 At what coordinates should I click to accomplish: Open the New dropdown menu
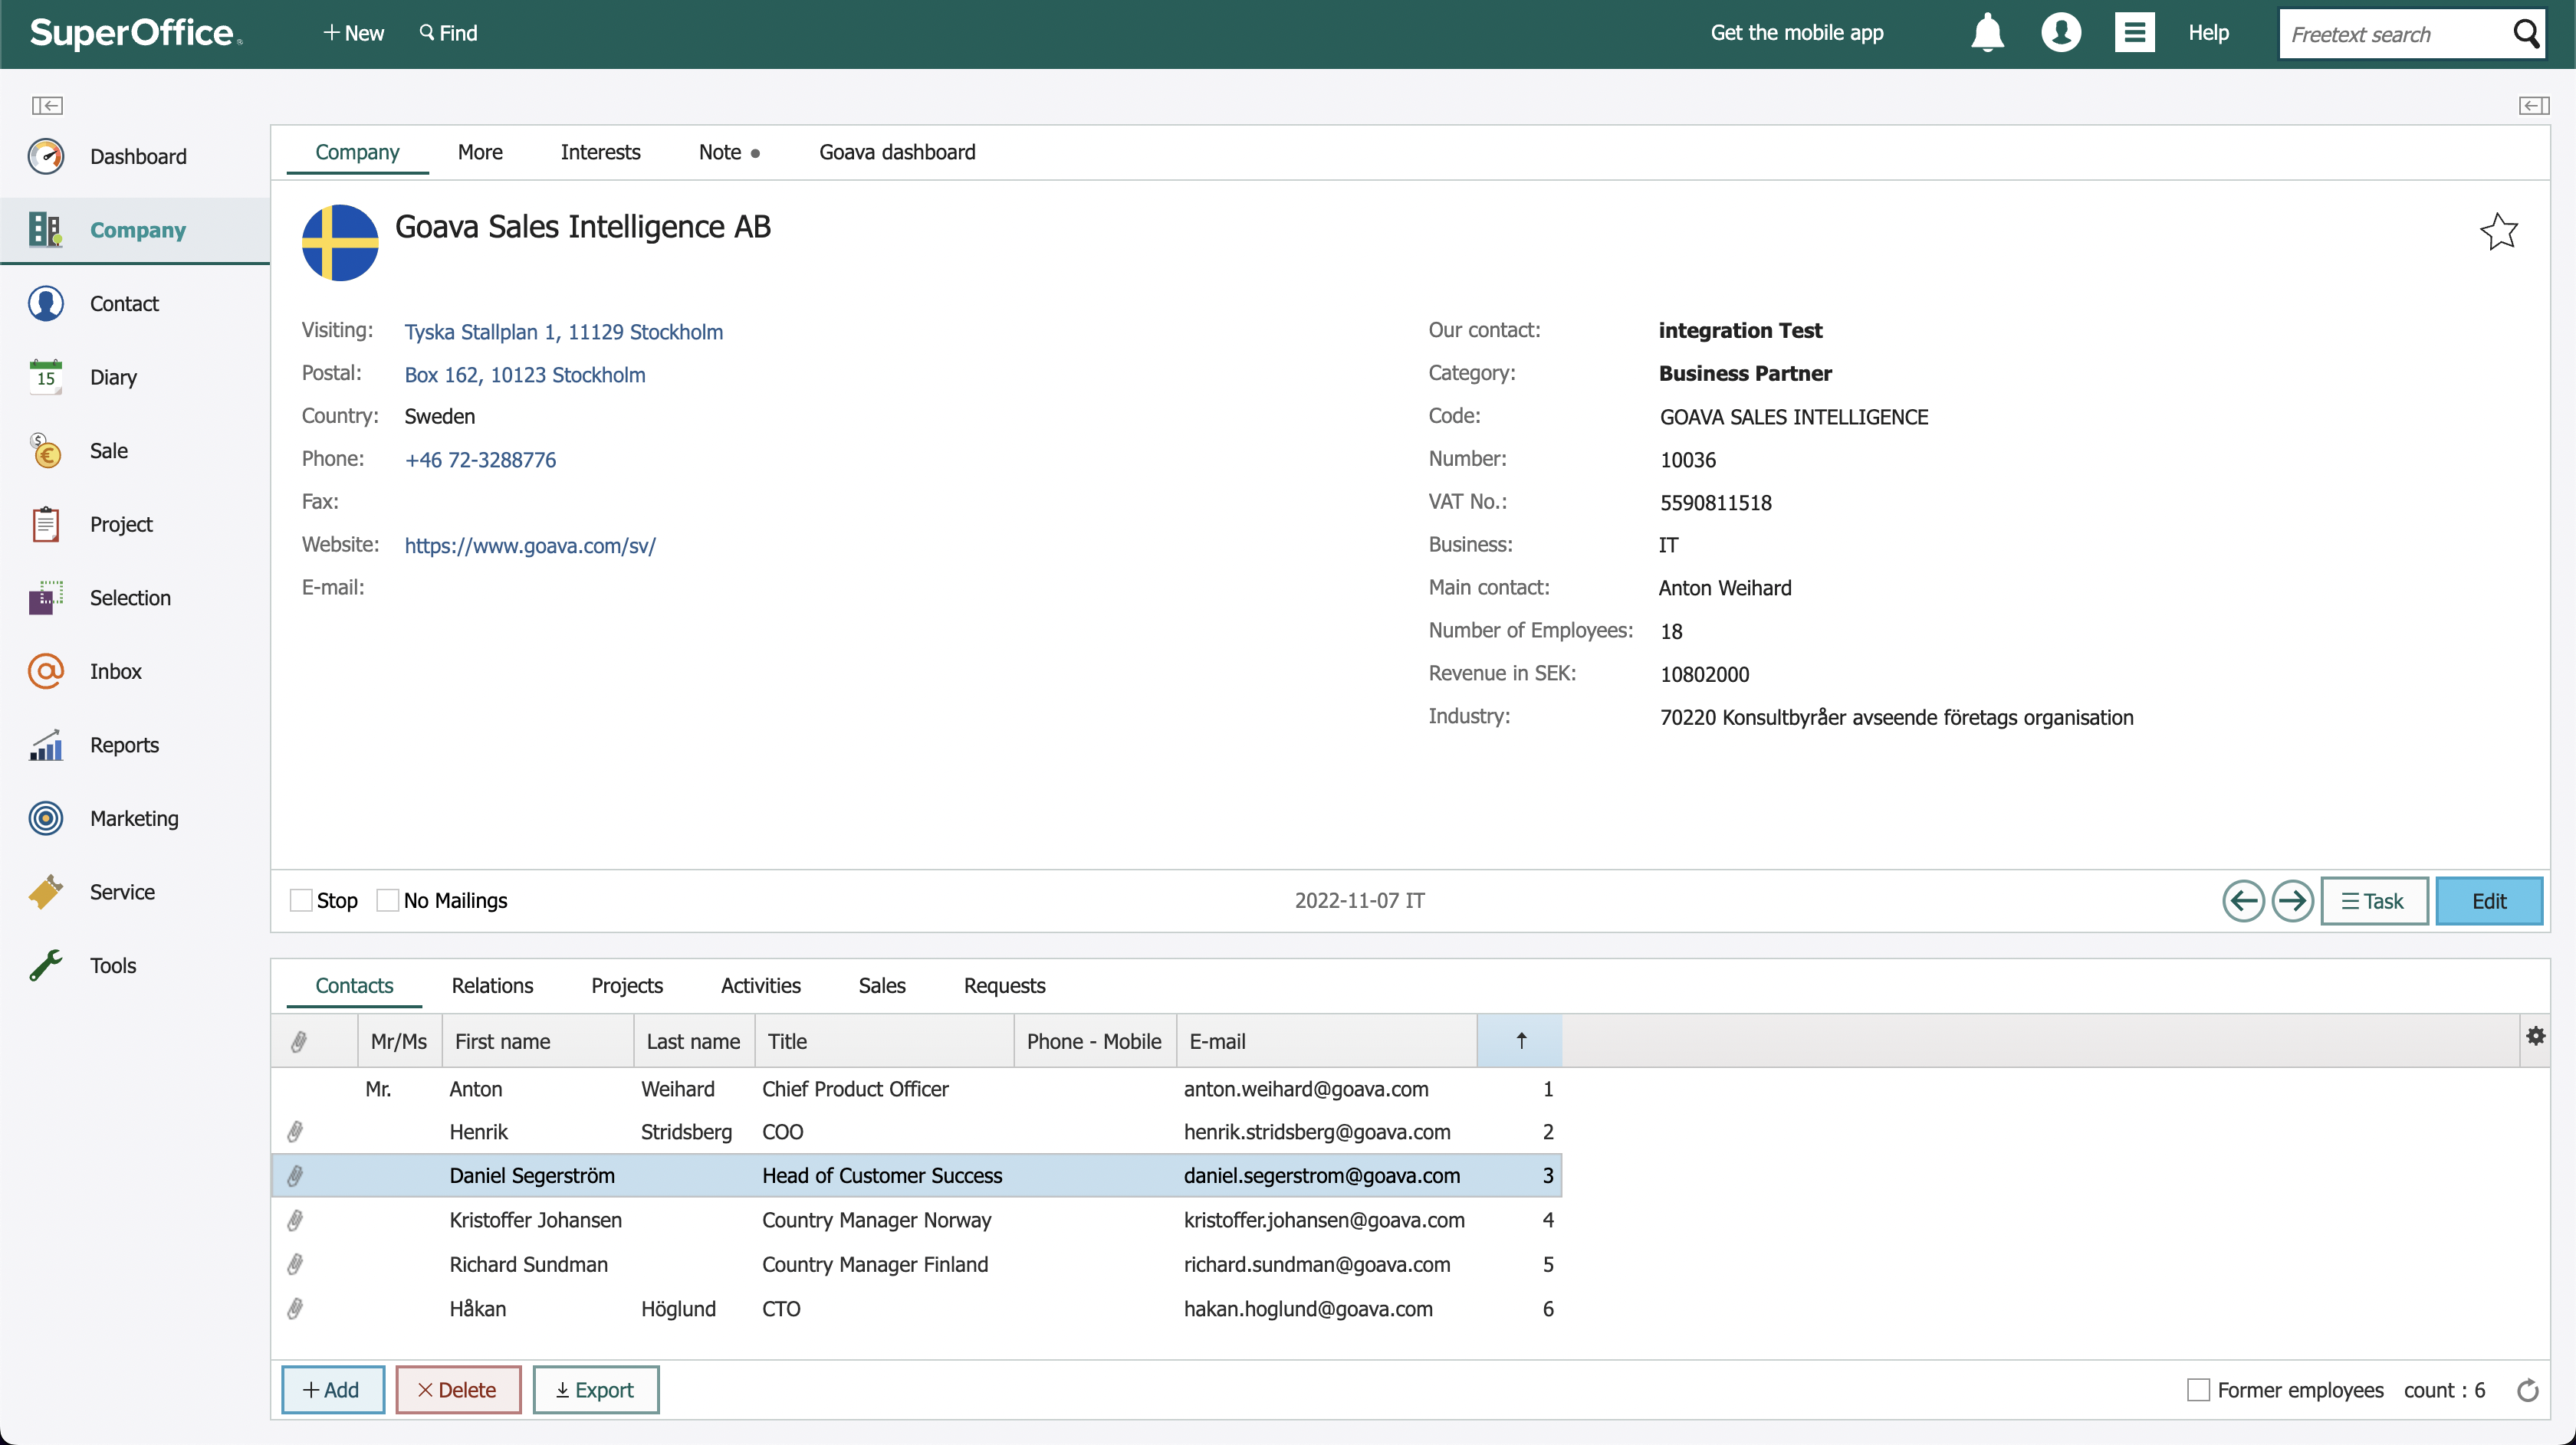pyautogui.click(x=353, y=33)
